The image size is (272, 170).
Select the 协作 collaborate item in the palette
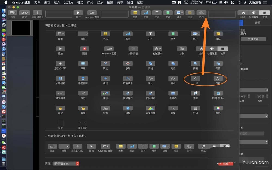point(182,49)
